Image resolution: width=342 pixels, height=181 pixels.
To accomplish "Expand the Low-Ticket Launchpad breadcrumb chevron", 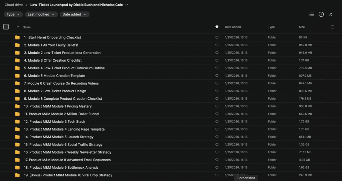I will [127, 5].
